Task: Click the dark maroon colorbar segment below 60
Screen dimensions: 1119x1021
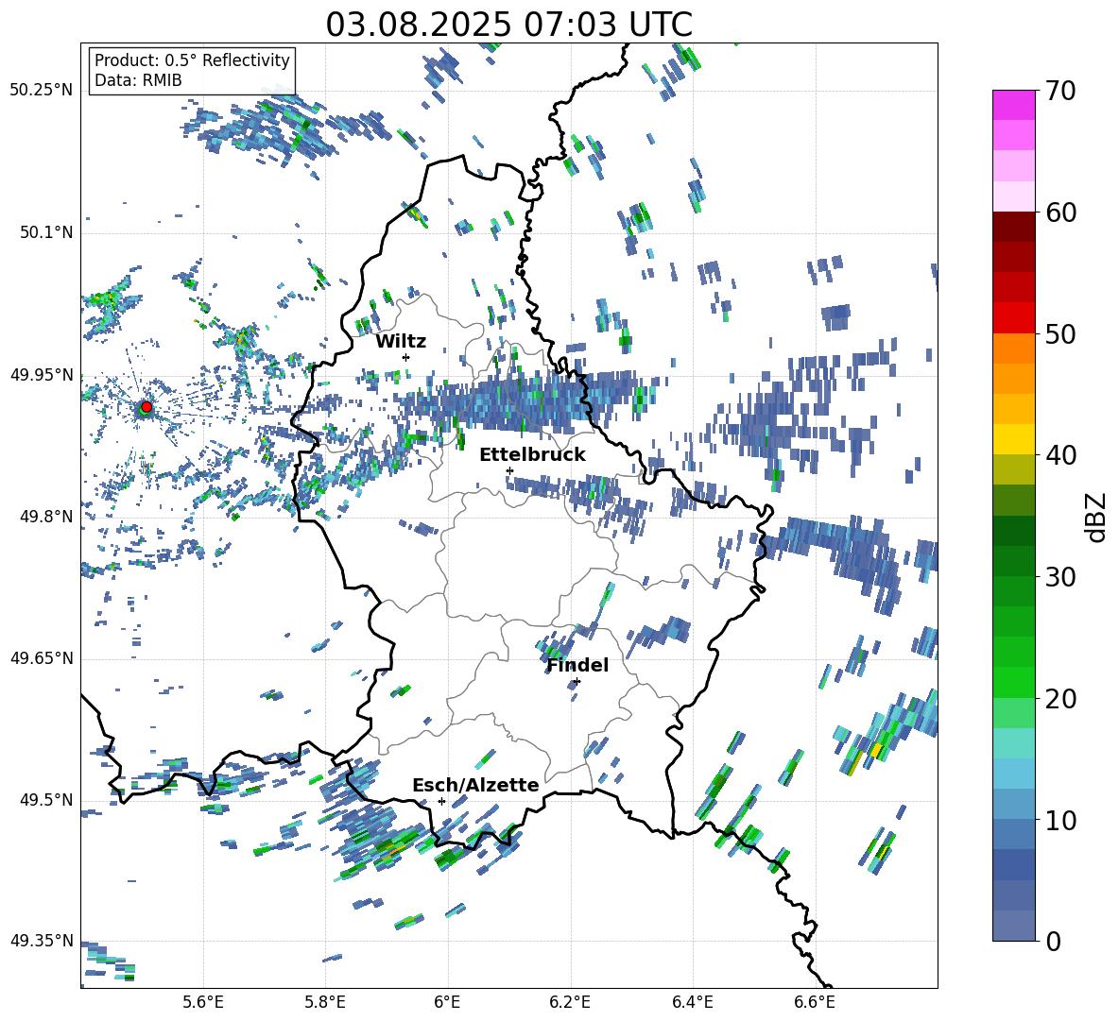Action: pyautogui.click(x=1013, y=227)
